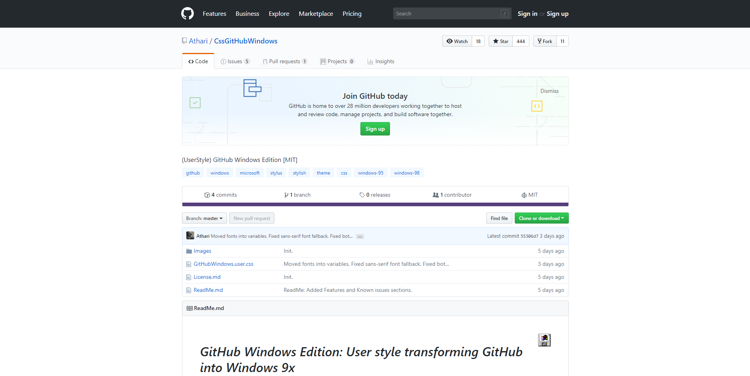This screenshot has height=376, width=750.
Task: Go to Explore in navigation
Action: click(x=279, y=13)
